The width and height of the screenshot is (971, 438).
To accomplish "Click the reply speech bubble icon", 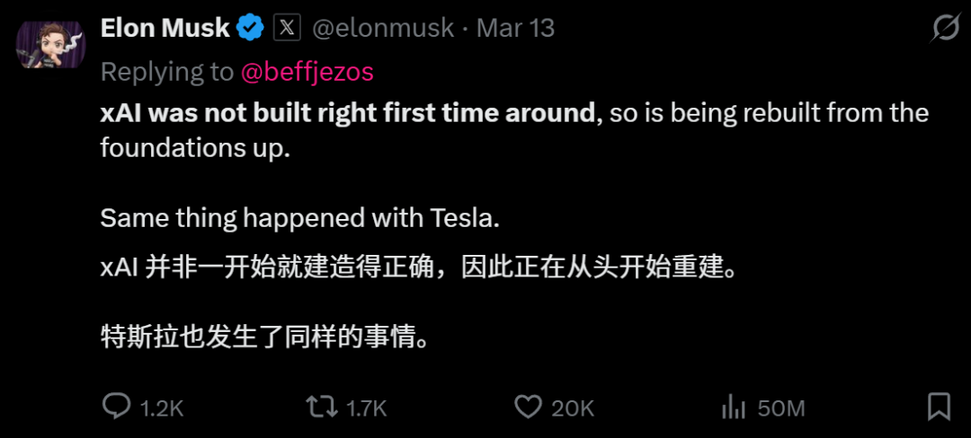I will tap(117, 407).
